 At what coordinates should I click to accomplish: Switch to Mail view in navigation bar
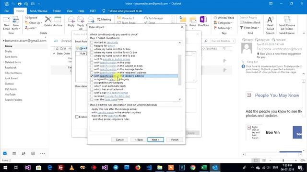pos(5,153)
